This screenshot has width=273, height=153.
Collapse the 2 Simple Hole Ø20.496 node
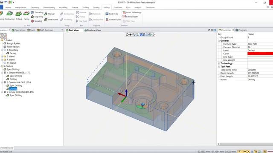click(2, 92)
